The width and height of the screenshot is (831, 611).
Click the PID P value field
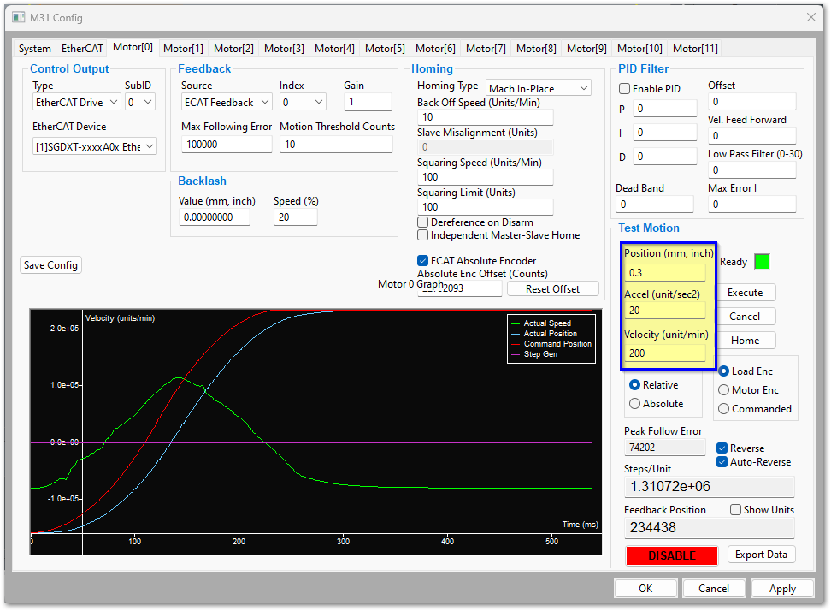(664, 109)
